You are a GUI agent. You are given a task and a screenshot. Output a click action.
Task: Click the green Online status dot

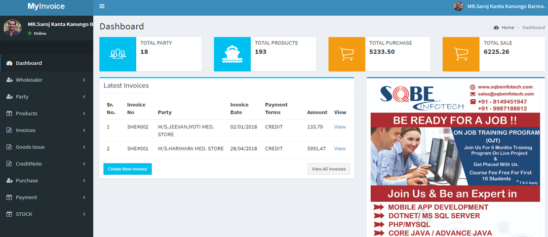pyautogui.click(x=30, y=34)
